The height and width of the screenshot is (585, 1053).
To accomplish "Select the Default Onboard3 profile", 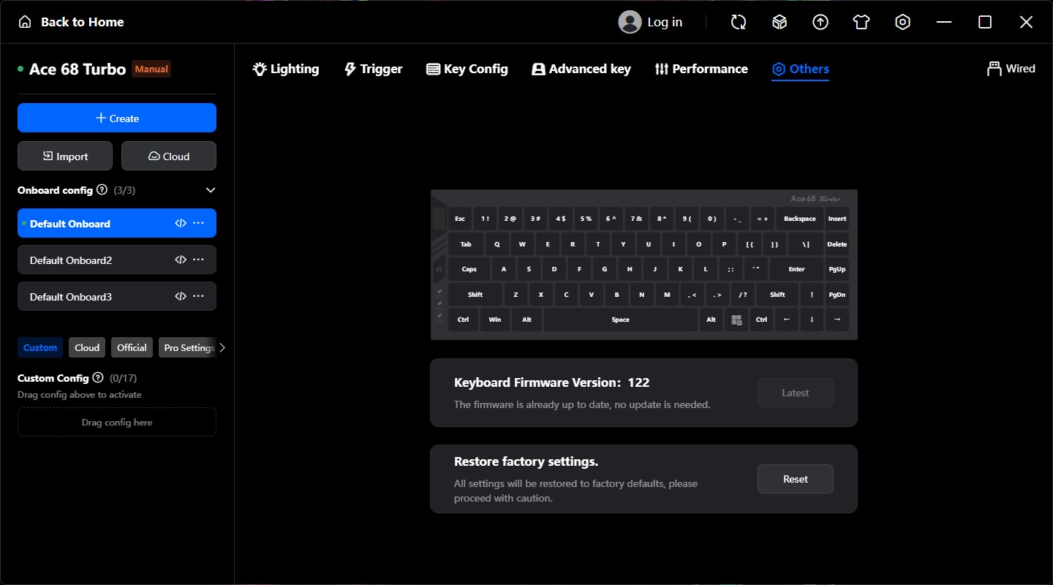I will pos(117,296).
